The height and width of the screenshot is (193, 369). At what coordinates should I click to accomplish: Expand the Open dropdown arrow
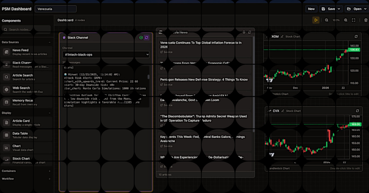click(365, 9)
